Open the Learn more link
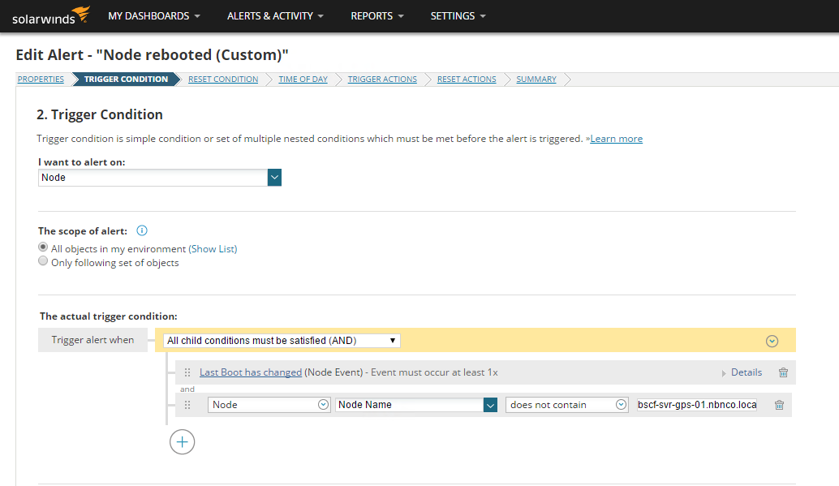The height and width of the screenshot is (486, 839). (x=616, y=139)
